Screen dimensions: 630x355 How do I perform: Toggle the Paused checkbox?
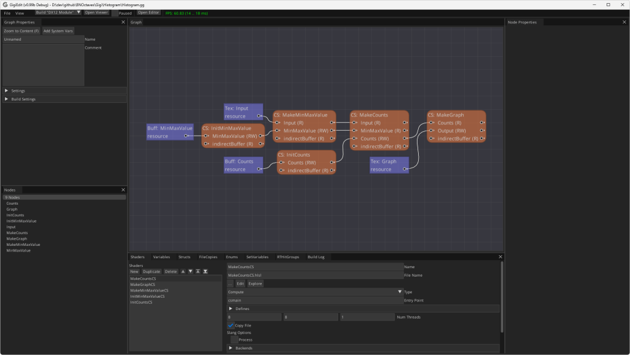(x=115, y=12)
